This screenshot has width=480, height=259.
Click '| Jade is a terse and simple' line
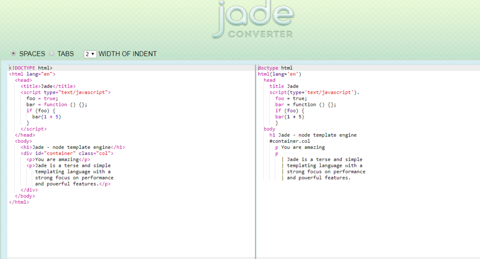click(x=322, y=160)
